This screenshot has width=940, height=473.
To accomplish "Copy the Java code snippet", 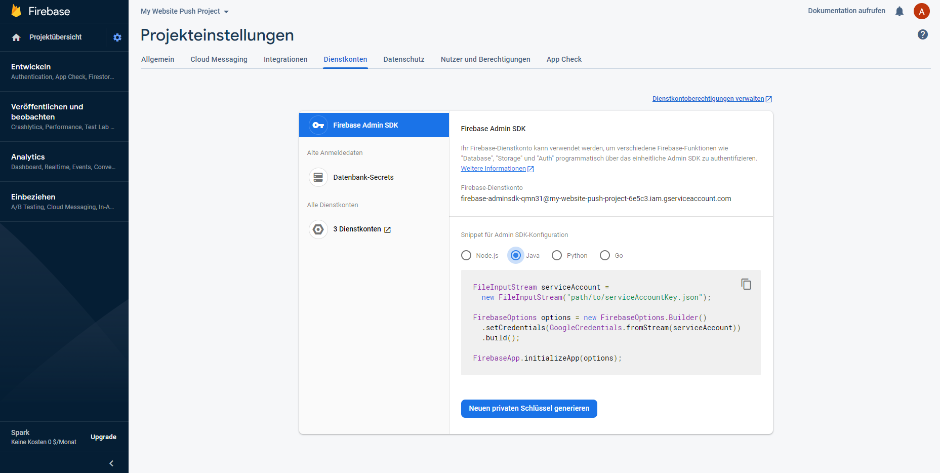I will click(746, 284).
